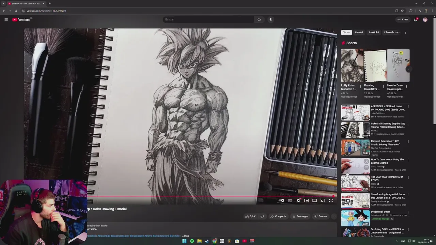Open options for Luffy kiska Short
Screen dimensions: 436x245
coord(360,87)
